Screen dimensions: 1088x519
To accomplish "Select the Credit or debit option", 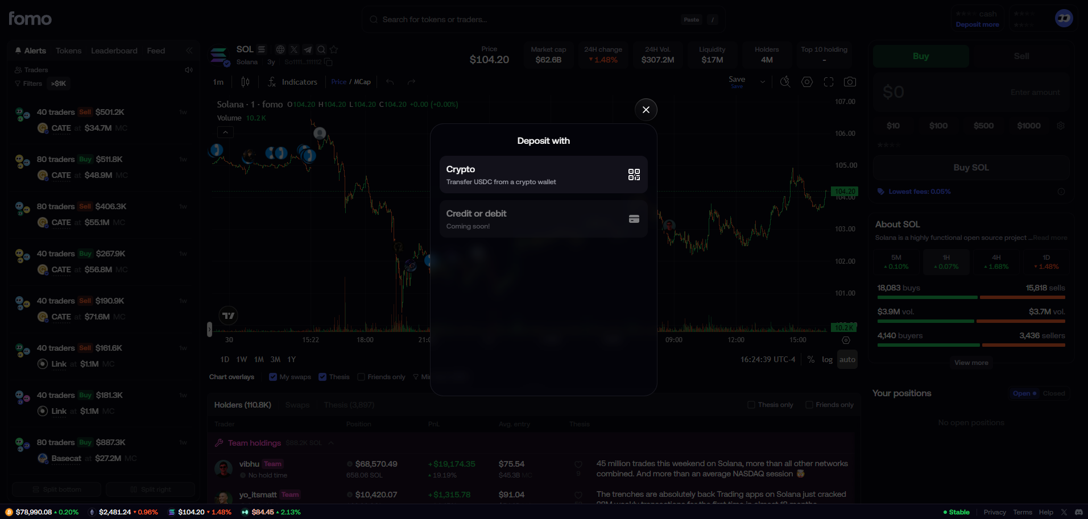I will (543, 219).
